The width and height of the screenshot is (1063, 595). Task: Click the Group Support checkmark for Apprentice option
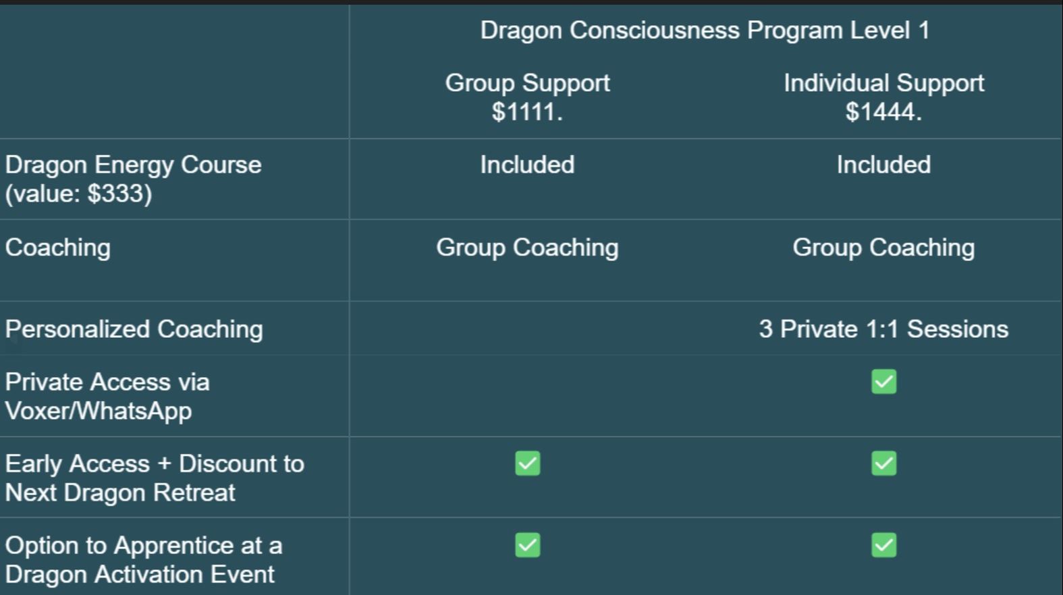coord(527,545)
